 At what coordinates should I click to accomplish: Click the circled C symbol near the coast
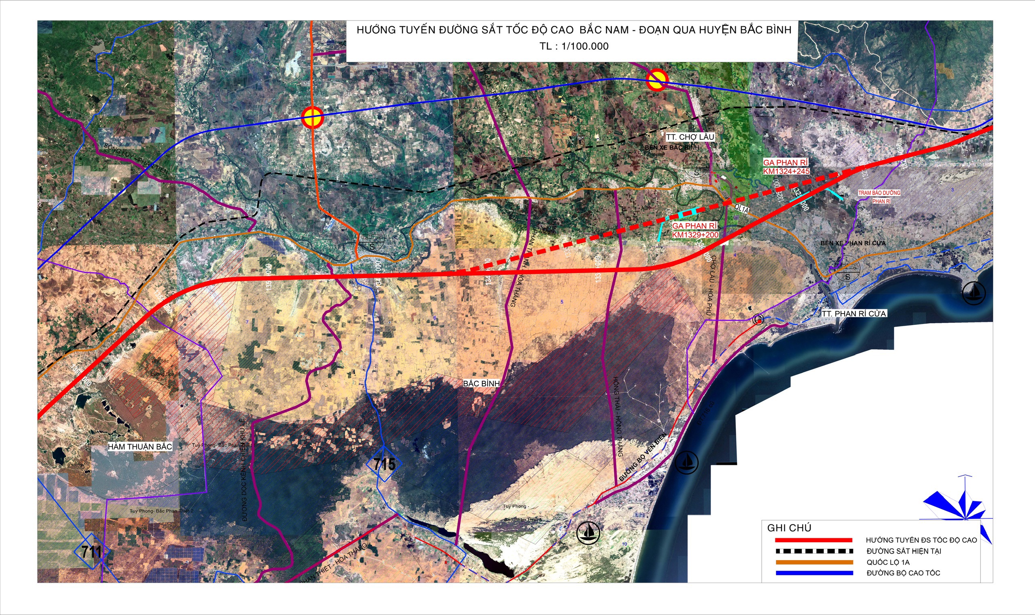[758, 319]
